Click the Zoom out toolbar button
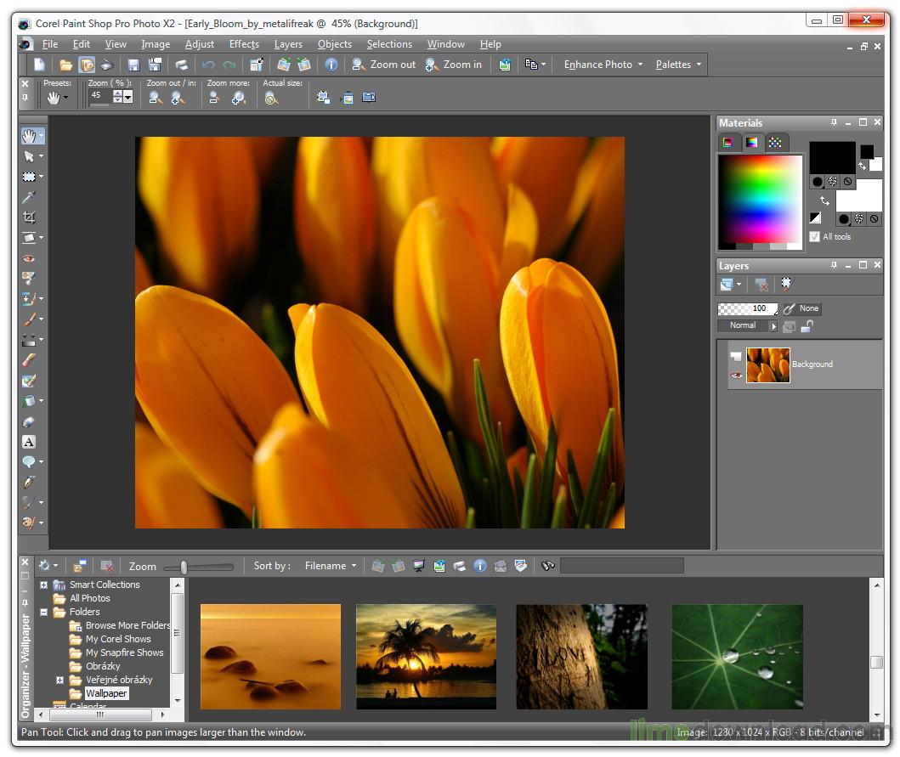This screenshot has width=900, height=757. tap(383, 65)
